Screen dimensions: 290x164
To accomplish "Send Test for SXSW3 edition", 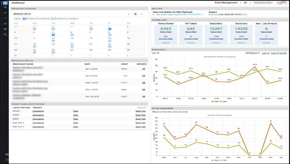I will click(x=140, y=111).
